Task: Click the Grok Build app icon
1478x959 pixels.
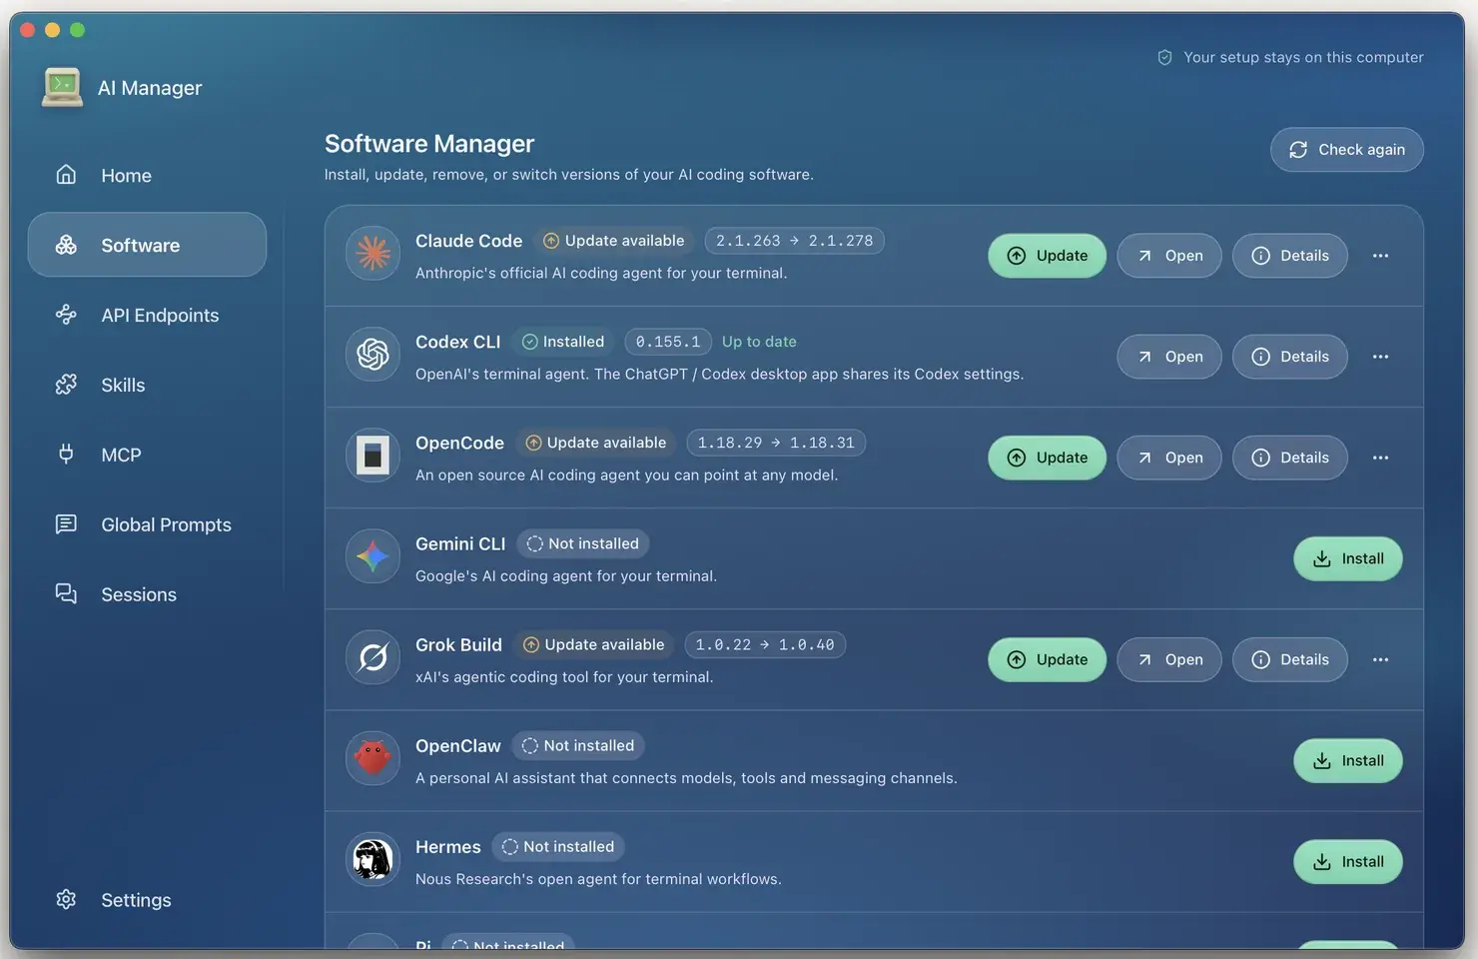Action: 372,657
